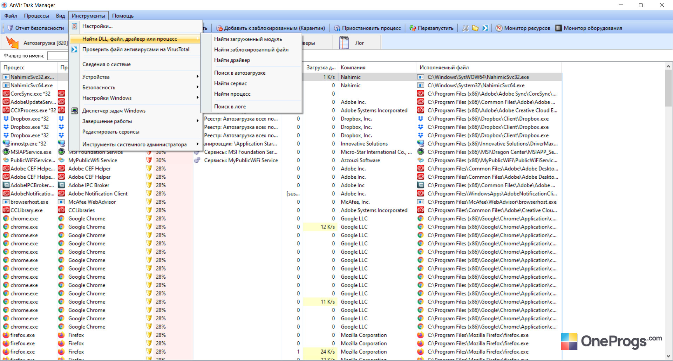Click the blue VirusTotal arrow icon in the toolbar
The height and width of the screenshot is (361, 673).
coord(485,28)
